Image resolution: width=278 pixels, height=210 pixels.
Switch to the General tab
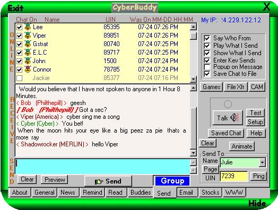click(45, 192)
